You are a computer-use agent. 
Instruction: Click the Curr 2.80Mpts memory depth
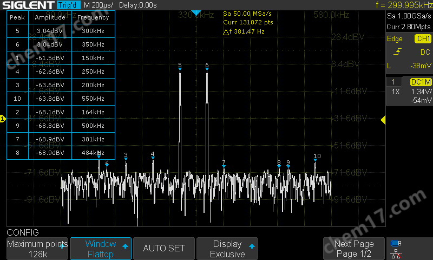pos(409,27)
